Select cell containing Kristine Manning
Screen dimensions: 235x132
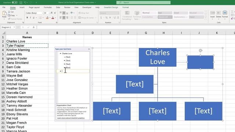coord(27,50)
